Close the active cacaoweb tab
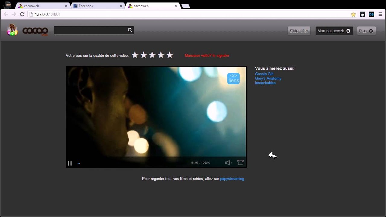 [x=176, y=6]
